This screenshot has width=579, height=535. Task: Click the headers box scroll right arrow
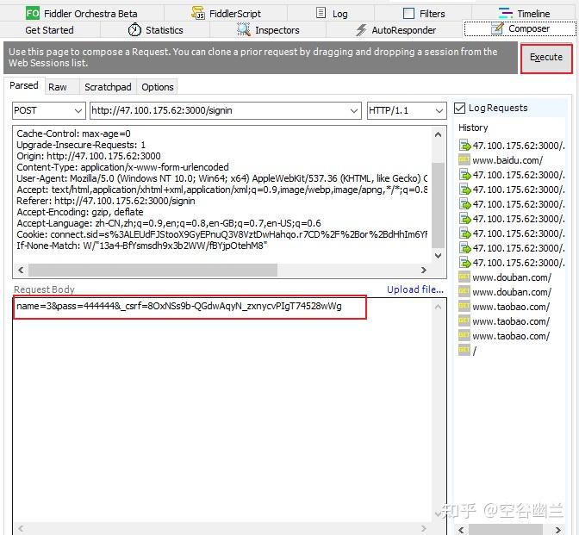pyautogui.click(x=424, y=270)
